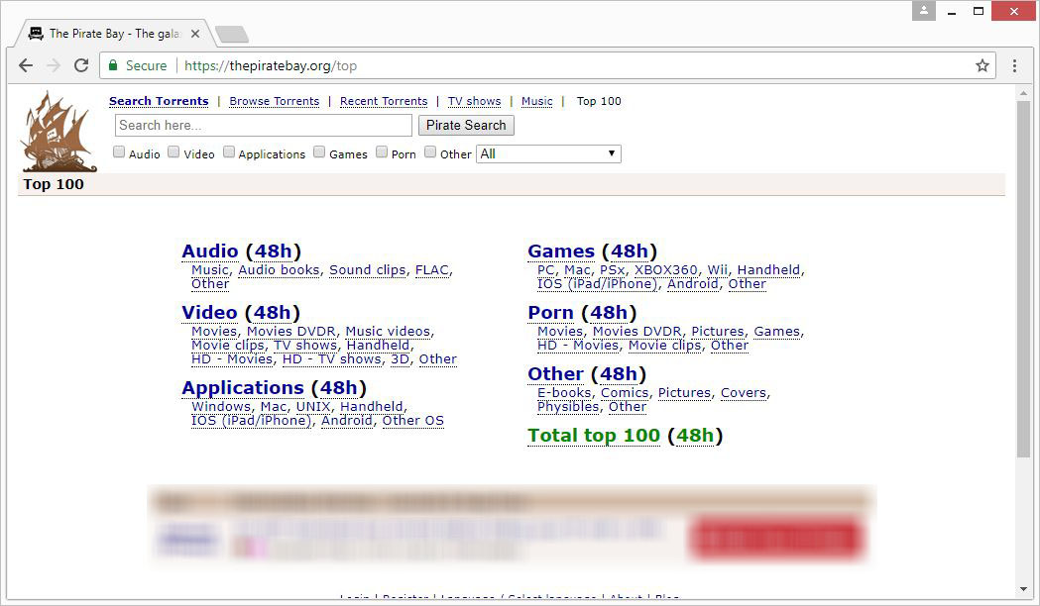Open Sound clips subcategory link

click(368, 269)
